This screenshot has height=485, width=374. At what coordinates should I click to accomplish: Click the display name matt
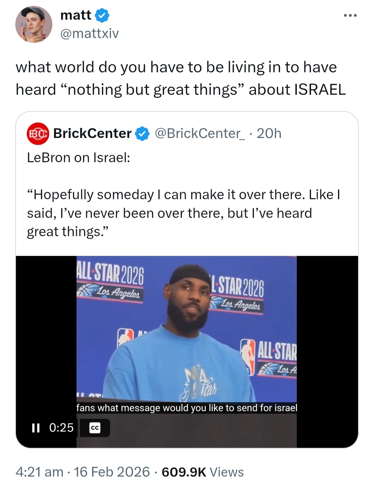tap(76, 15)
